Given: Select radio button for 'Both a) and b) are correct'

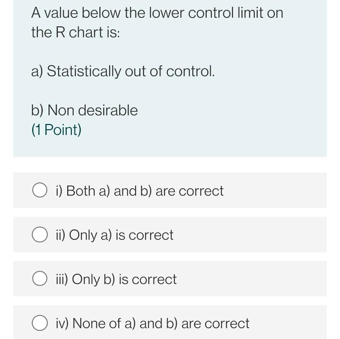Looking at the screenshot, I should point(40,190).
